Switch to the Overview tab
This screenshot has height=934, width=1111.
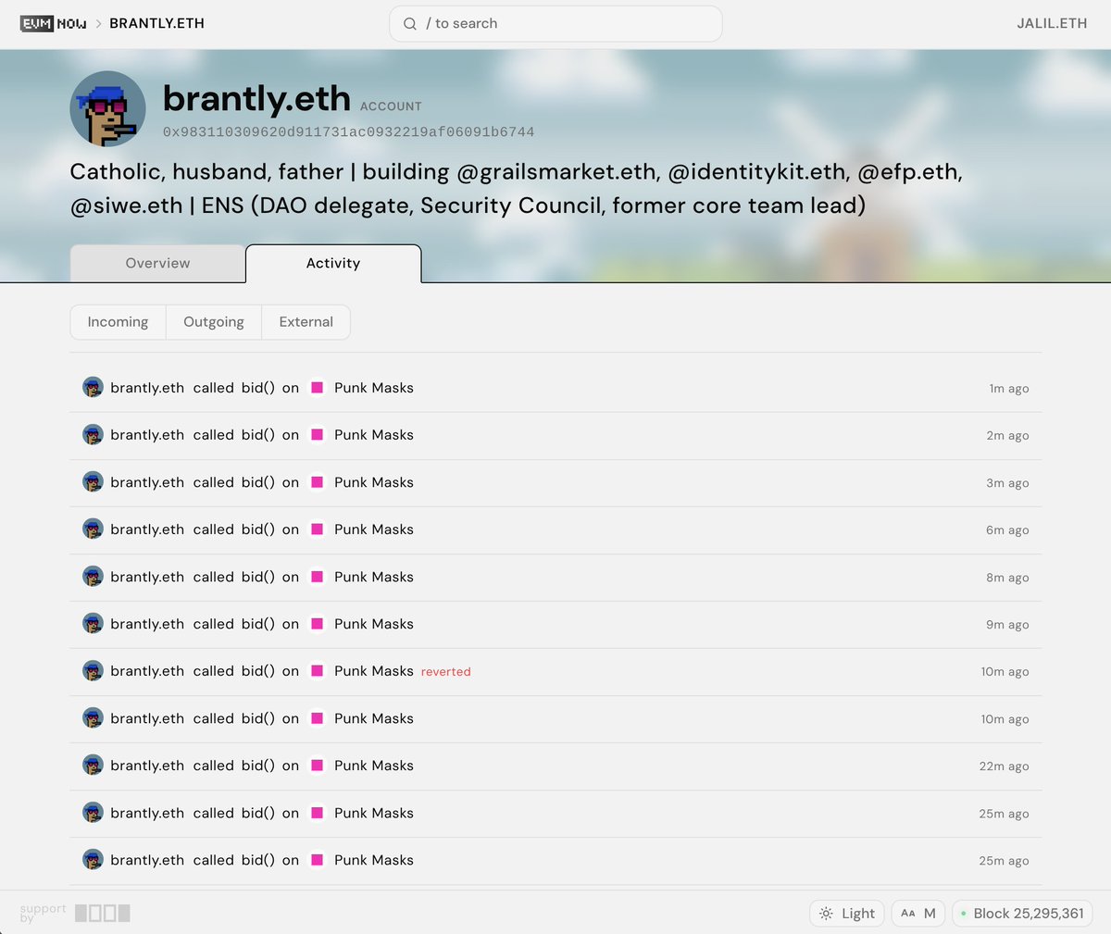(x=157, y=263)
